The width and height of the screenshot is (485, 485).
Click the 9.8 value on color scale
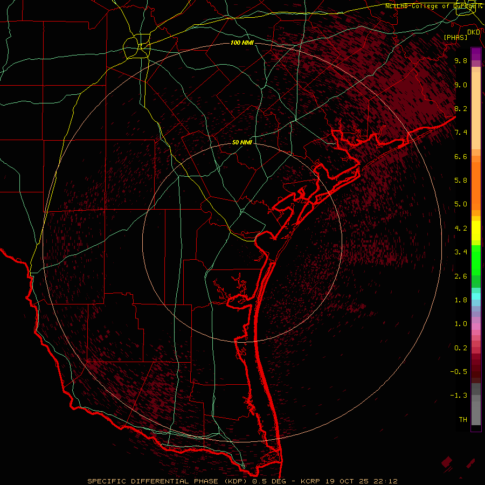[x=461, y=60]
